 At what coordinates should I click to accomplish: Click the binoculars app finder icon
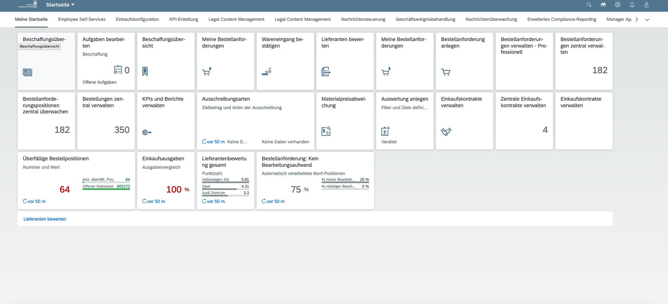[603, 5]
